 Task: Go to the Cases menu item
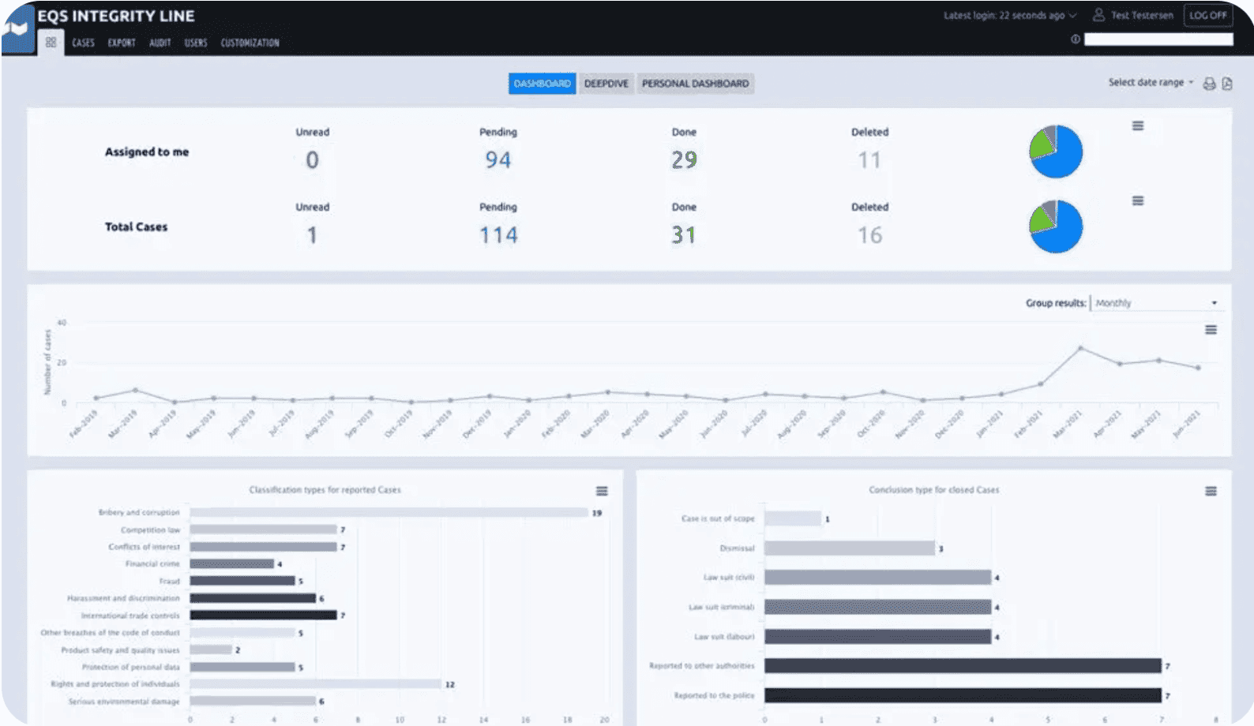(83, 43)
